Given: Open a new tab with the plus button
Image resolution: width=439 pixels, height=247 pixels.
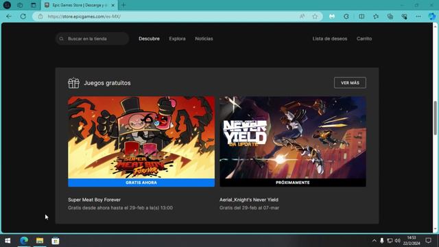Looking at the screenshot, I should [123, 5].
